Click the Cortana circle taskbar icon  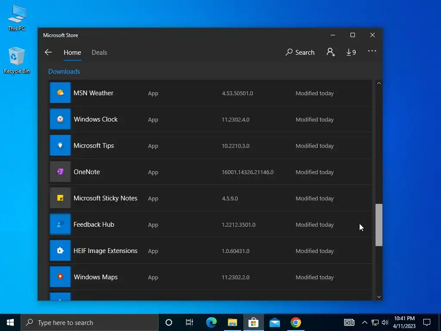click(x=169, y=322)
